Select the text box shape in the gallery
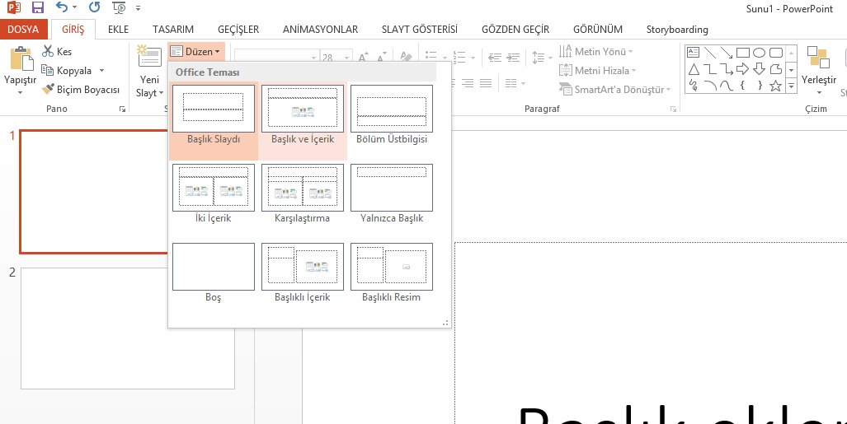The width and height of the screenshot is (847, 424). tap(693, 53)
